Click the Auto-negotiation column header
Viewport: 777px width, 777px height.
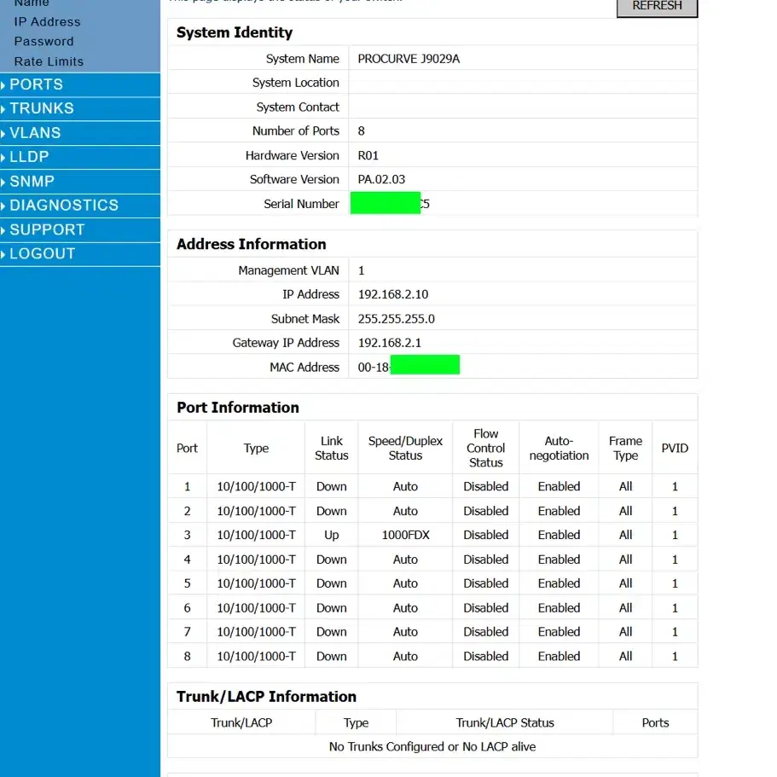(559, 448)
